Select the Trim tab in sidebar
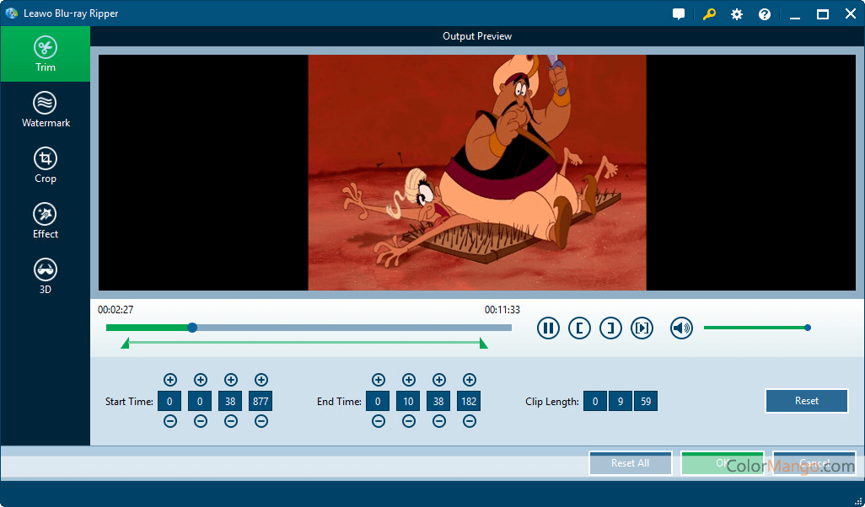The image size is (865, 507). (x=46, y=54)
